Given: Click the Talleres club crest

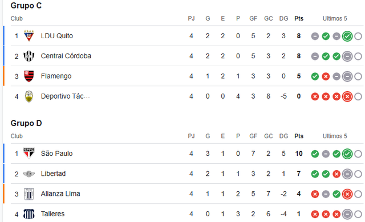Looking at the screenshot, I should point(29,214).
